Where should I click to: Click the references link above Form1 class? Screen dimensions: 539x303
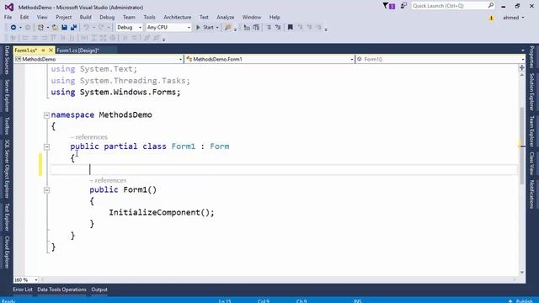point(89,137)
